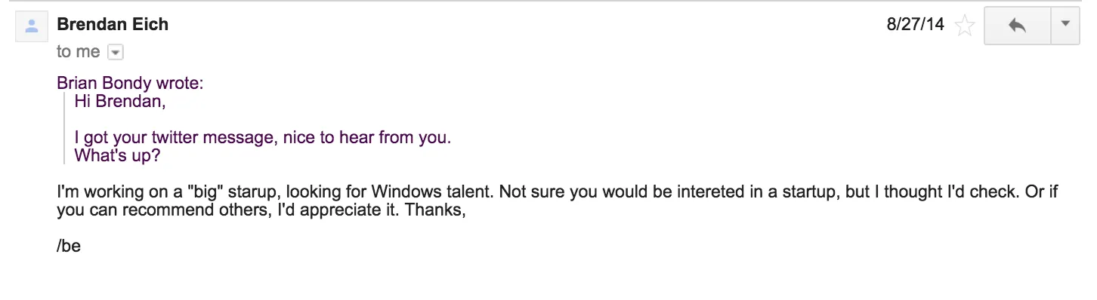Screen dimensions: 1097x300
Task: Click Brendan Eich's profile avatar icon
Action: 31,26
